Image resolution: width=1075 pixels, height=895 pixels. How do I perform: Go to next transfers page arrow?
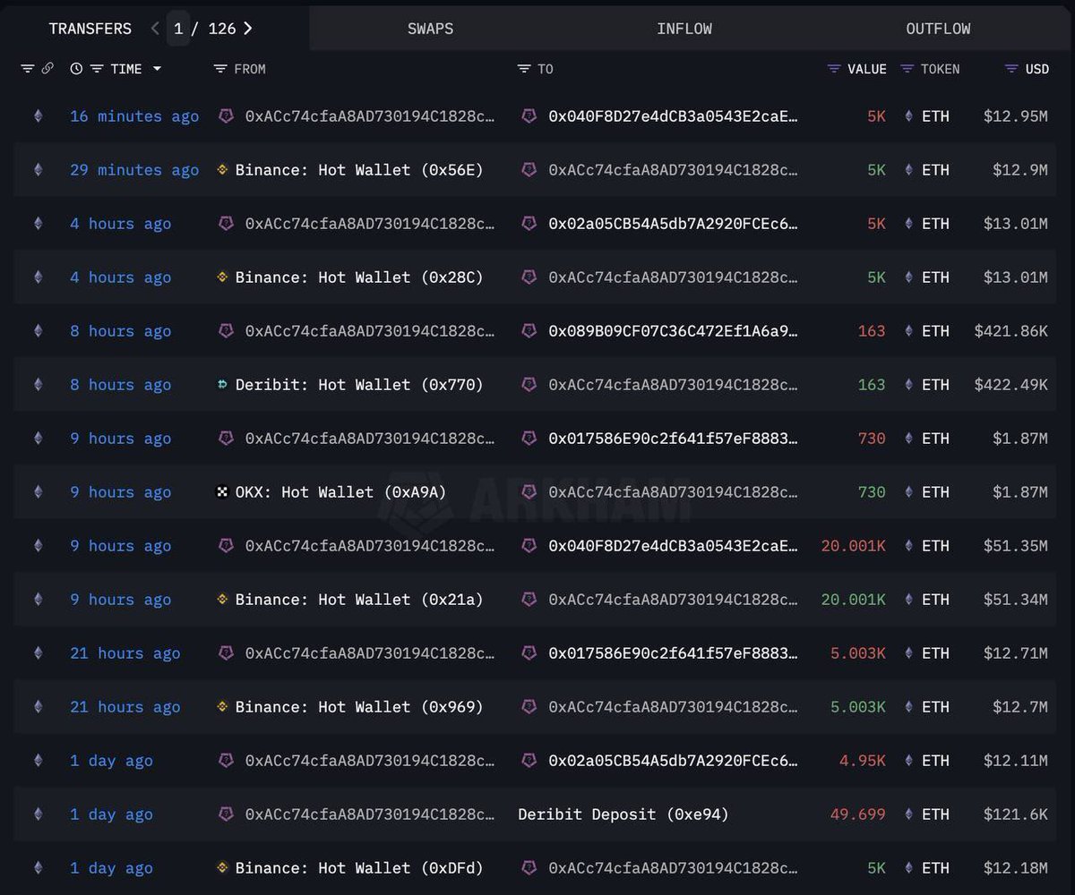[x=248, y=29]
